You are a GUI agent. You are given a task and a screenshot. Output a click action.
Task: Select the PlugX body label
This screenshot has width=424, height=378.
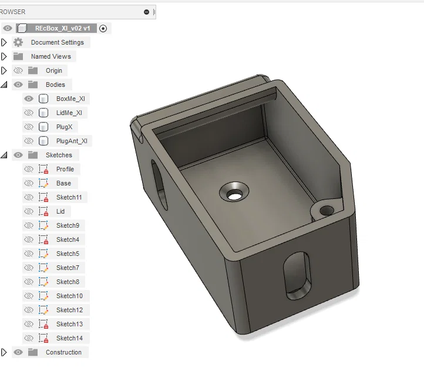point(65,127)
